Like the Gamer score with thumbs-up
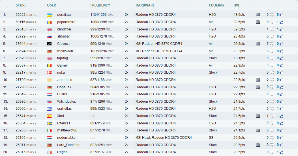 click(282, 65)
